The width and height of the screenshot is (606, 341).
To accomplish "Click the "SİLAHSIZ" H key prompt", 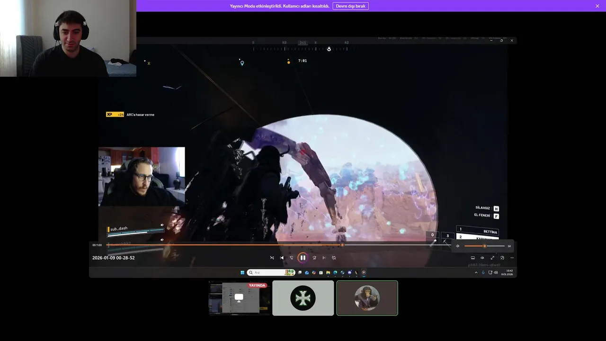I will [x=487, y=208].
